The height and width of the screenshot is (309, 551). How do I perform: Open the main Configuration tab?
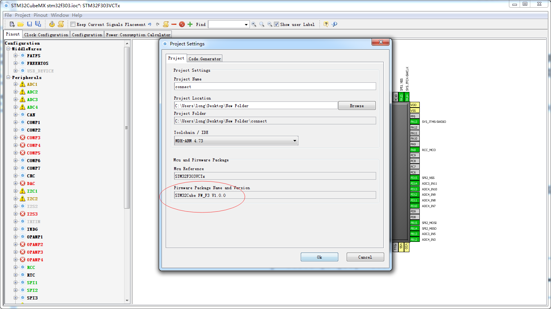(87, 35)
